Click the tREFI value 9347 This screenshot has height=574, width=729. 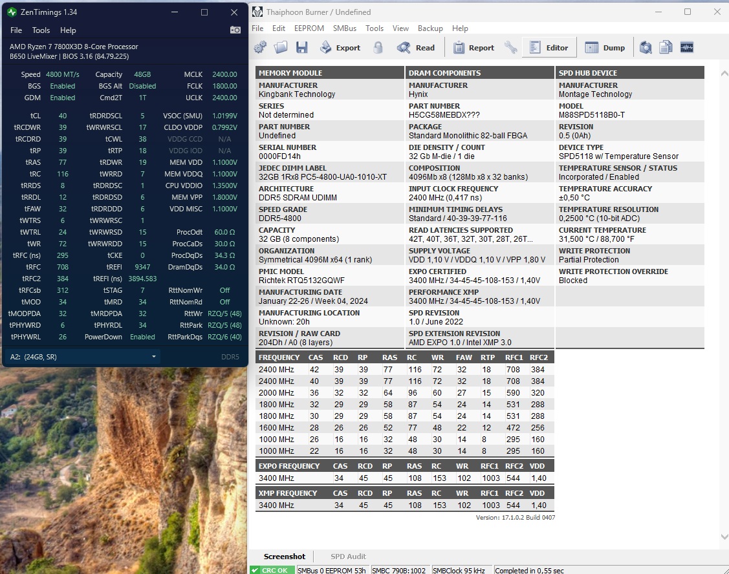point(142,267)
